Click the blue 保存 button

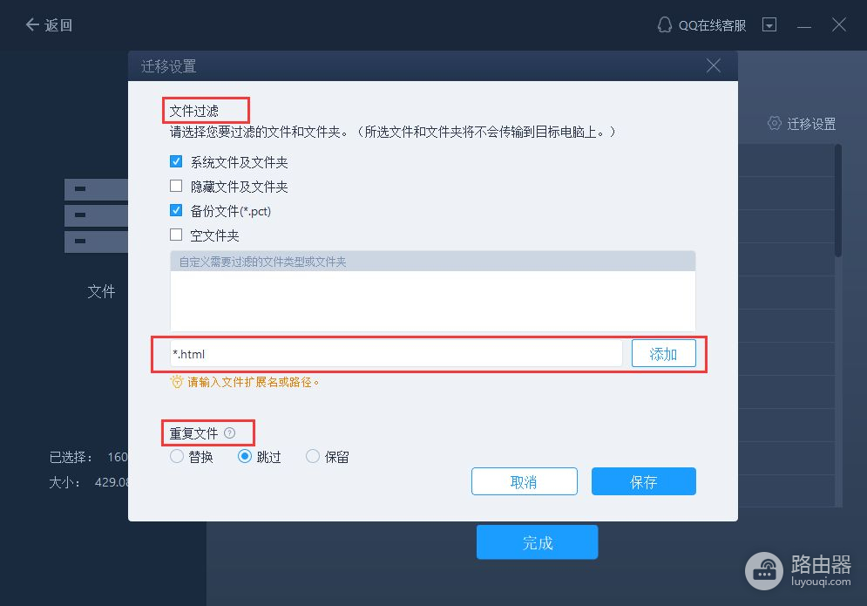point(644,481)
